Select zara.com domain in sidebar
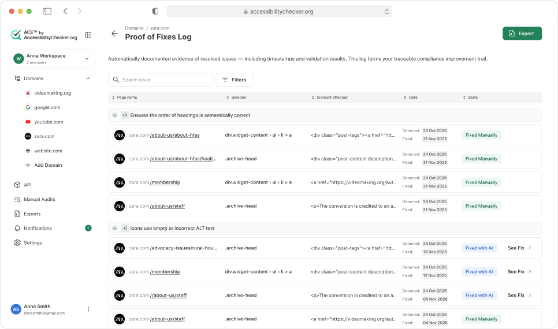The height and width of the screenshot is (329, 558). point(44,136)
